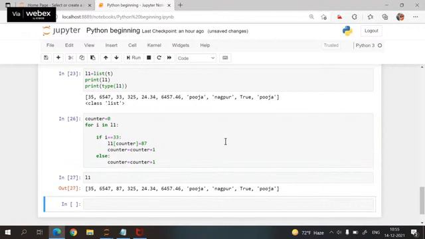
Task: Click the Jupyter logo
Action: click(62, 31)
